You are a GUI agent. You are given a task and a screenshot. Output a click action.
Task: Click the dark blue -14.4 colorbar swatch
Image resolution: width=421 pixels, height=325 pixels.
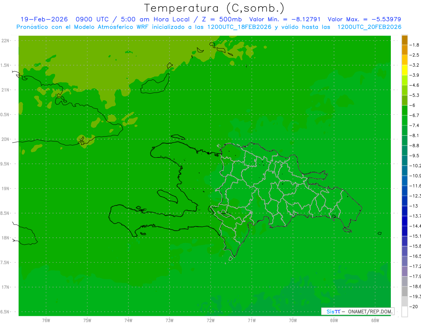pos(405,221)
